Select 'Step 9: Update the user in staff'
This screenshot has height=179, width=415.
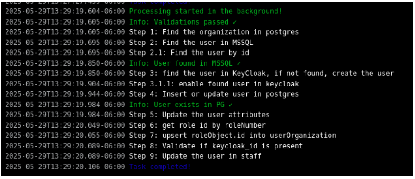click(195, 156)
